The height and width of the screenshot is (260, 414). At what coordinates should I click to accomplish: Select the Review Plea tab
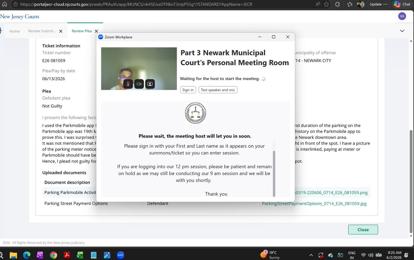coord(82,31)
